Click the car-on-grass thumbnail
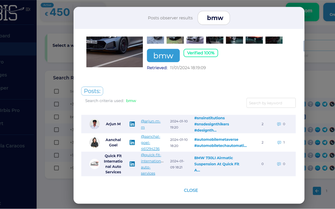The width and height of the screenshot is (335, 209). pyautogui.click(x=175, y=40)
